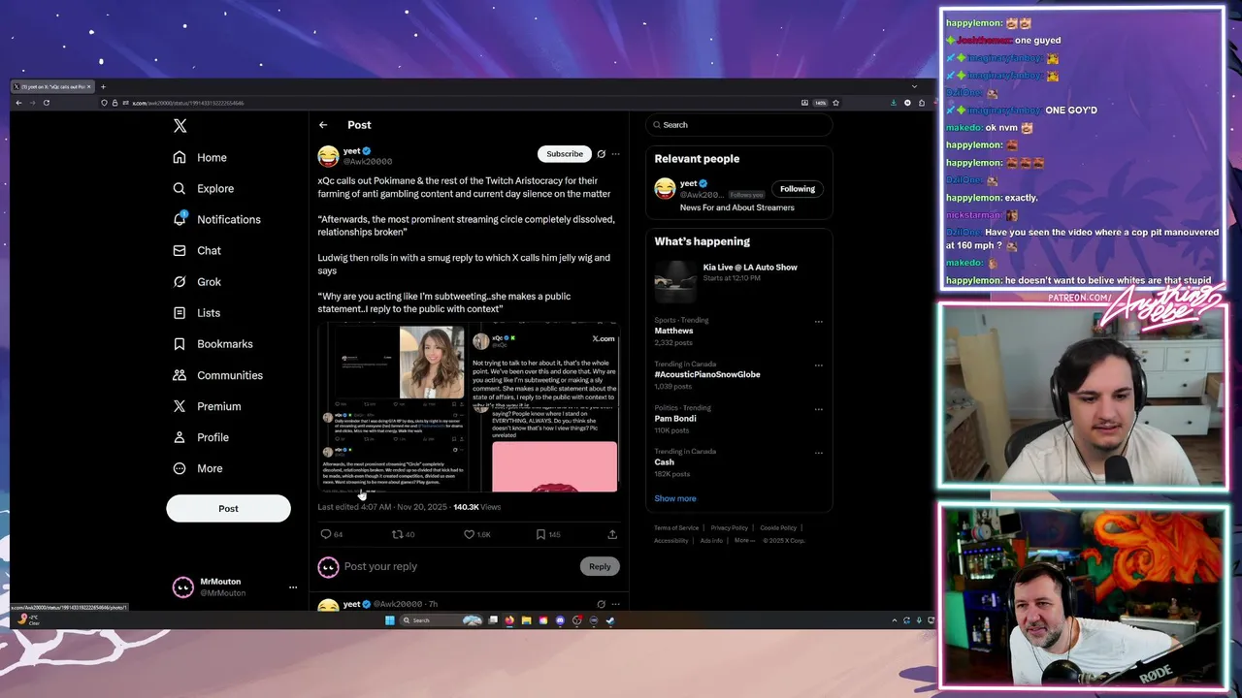Open the Cash trending topic
This screenshot has width=1242, height=698.
664,462
